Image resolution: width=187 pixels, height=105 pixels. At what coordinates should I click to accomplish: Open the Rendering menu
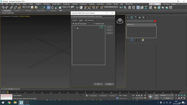tap(66, 4)
